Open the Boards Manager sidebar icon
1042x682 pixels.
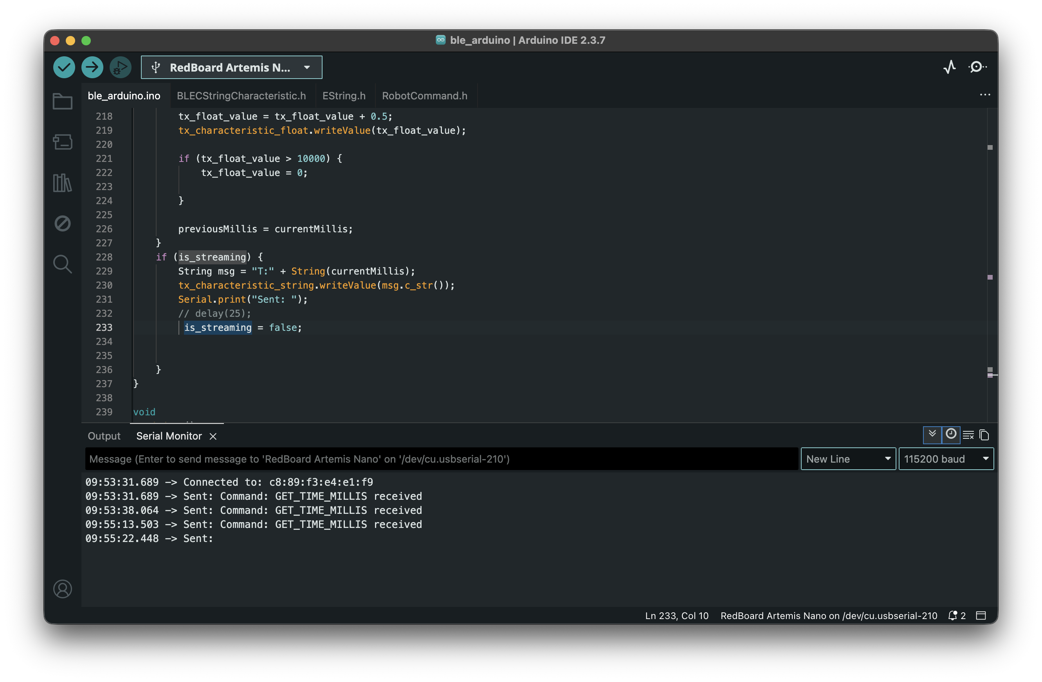pyautogui.click(x=63, y=142)
